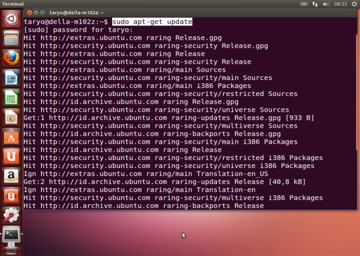Viewport: 360px width, 256px height.
Task: Click the 'Get:1' raring-updates Release.gpg line
Action: click(x=169, y=118)
